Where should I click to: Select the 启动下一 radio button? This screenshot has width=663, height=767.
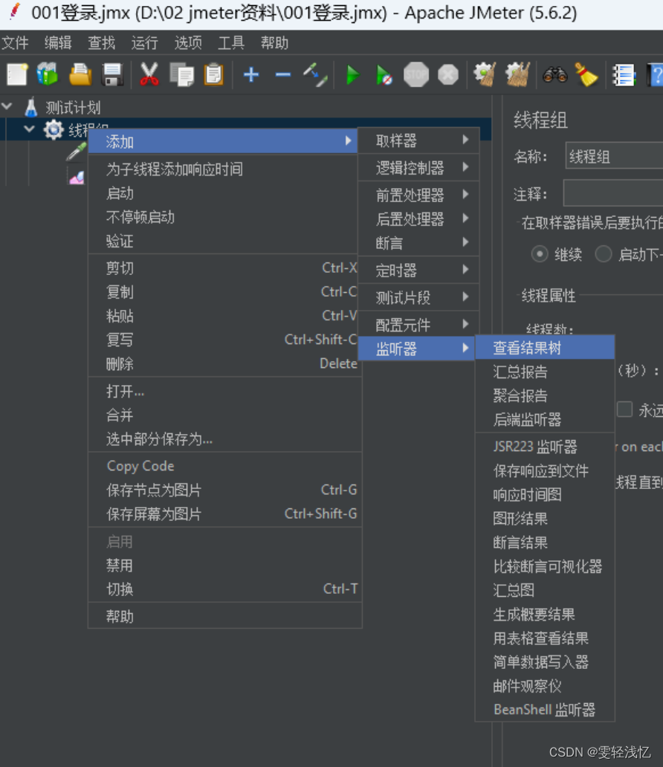[604, 254]
